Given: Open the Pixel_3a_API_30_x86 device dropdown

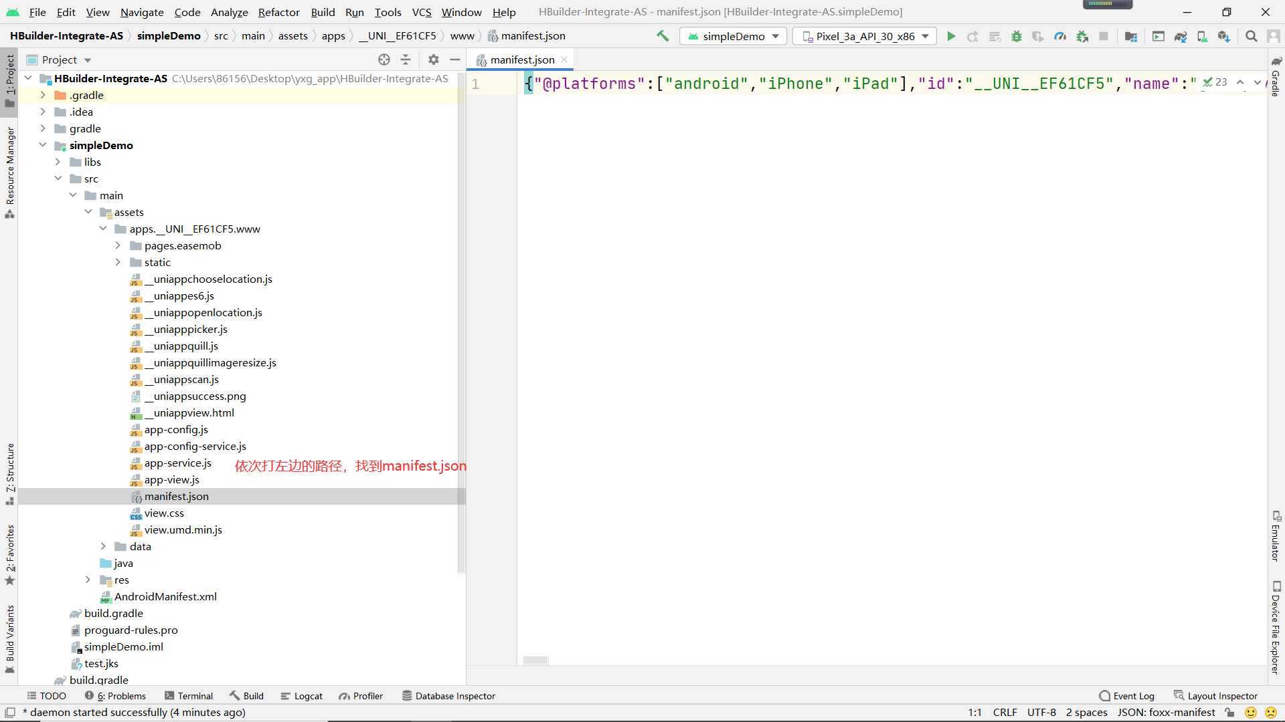Looking at the screenshot, I should [x=866, y=36].
